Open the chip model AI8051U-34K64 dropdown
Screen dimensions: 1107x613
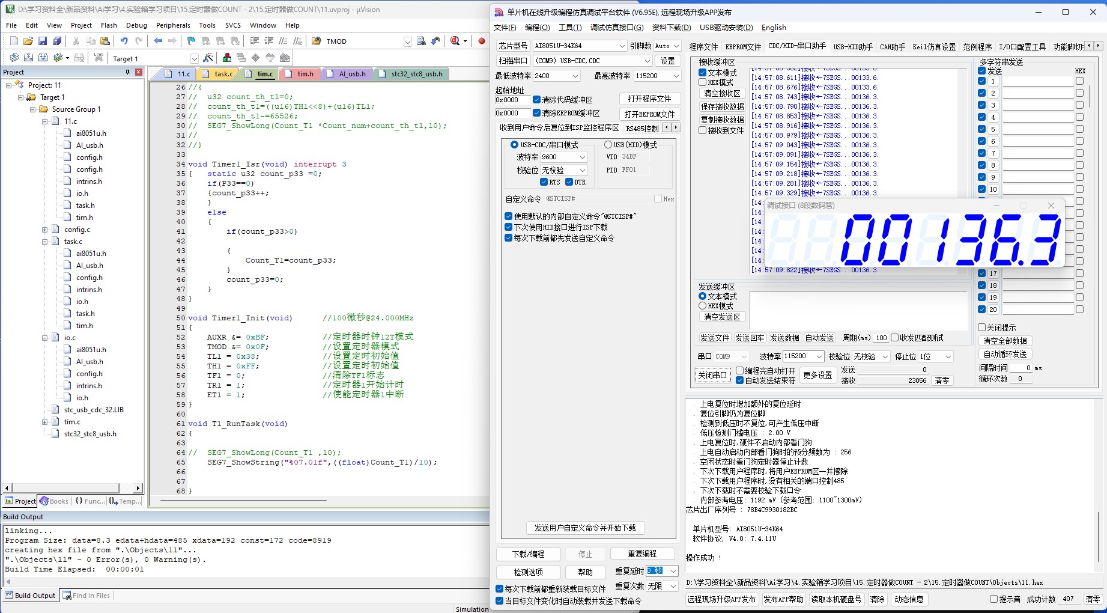click(x=622, y=46)
